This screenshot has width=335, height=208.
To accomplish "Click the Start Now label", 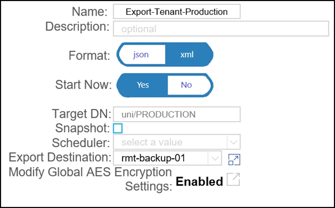I will pos(84,85).
